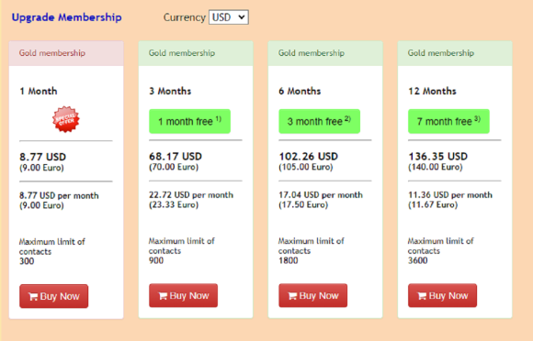This screenshot has height=341, width=533.
Task: Click the 8.77 USD price
Action: click(42, 157)
